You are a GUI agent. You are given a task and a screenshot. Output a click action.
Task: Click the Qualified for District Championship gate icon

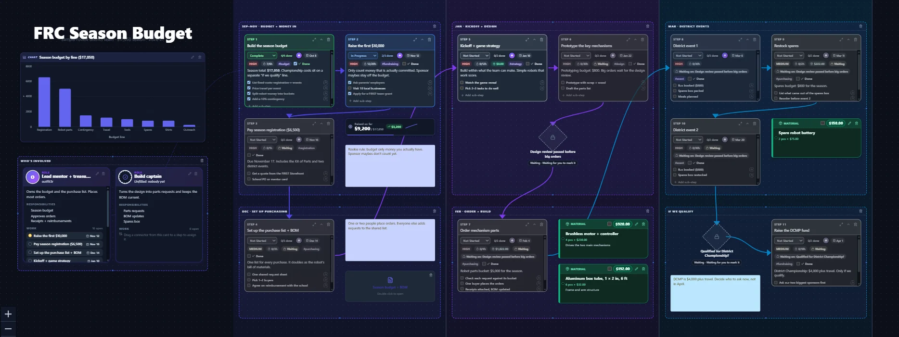pyautogui.click(x=717, y=237)
